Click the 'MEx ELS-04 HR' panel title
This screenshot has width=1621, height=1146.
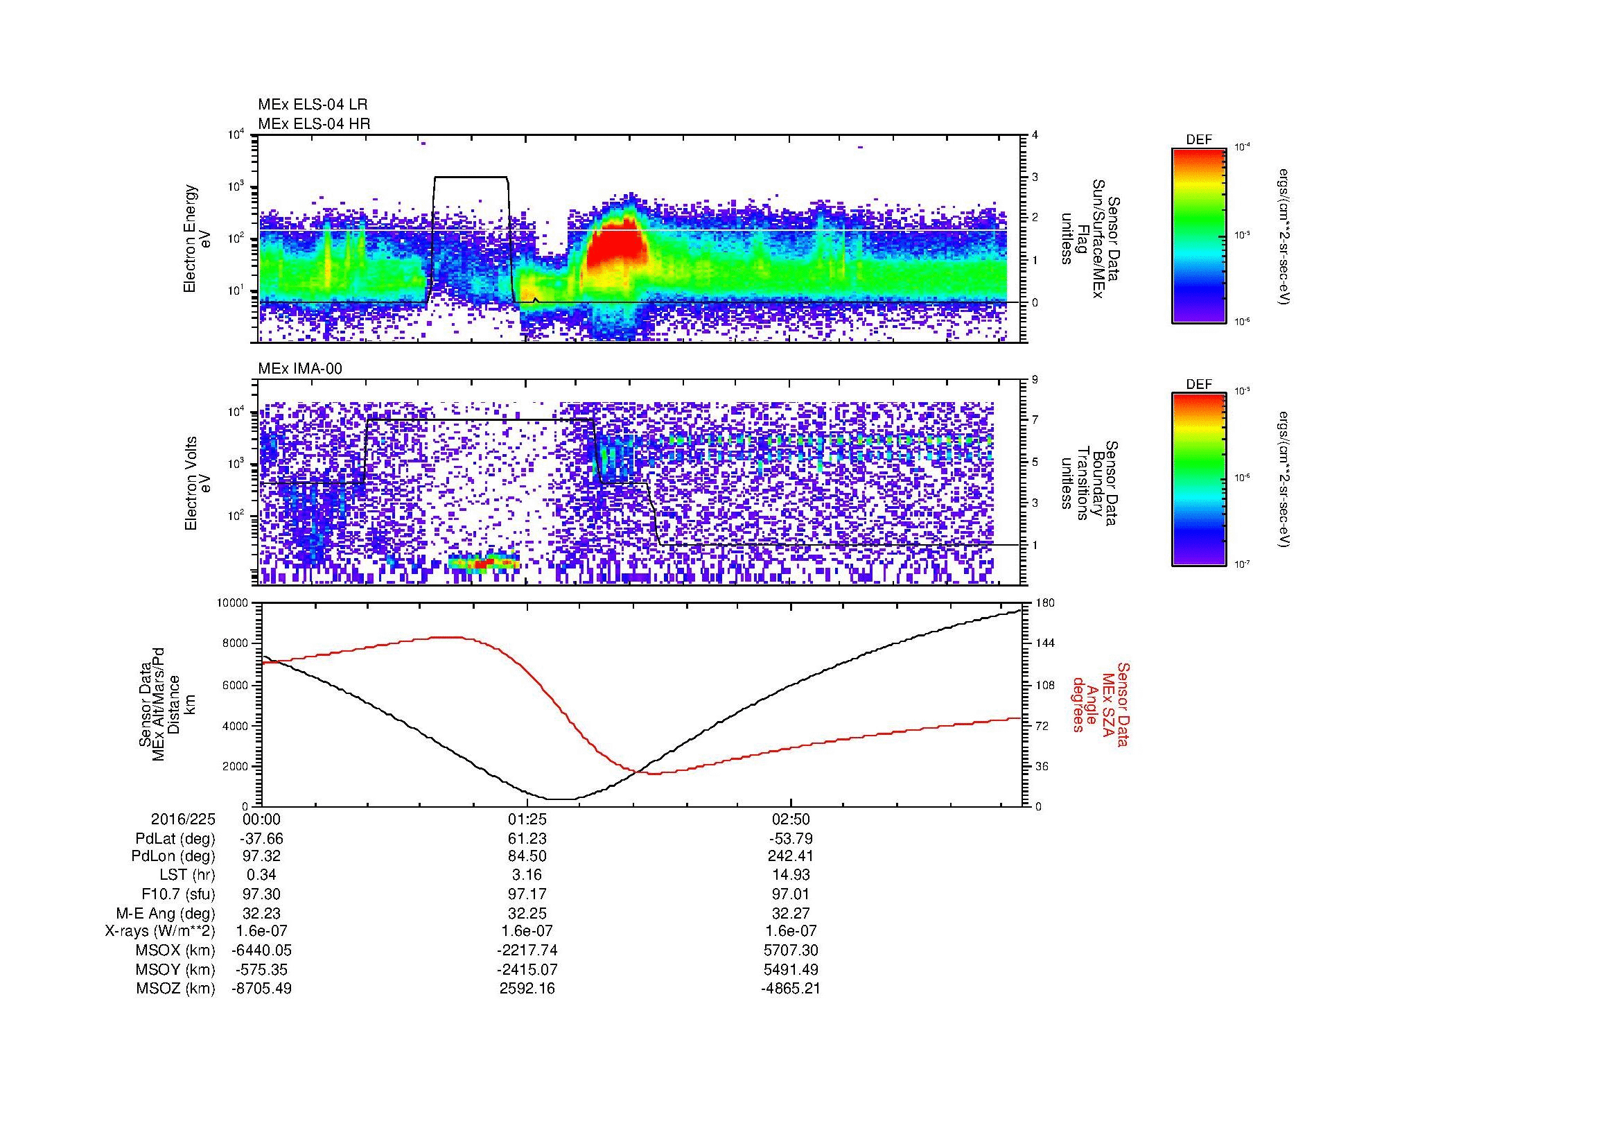pos(314,123)
